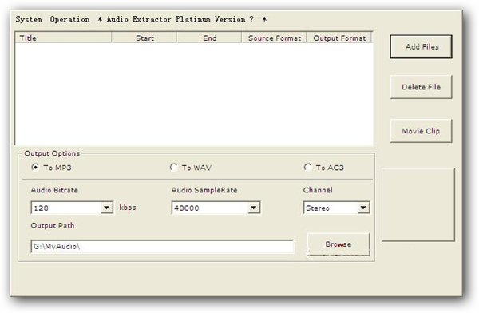Expand the Audio SampleRate dropdown arrow
This screenshot has height=313, width=479.
tap(254, 208)
